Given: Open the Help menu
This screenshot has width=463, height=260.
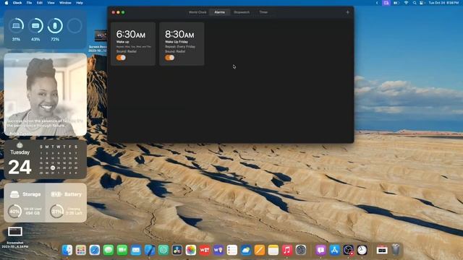Looking at the screenshot, I should [x=80, y=3].
